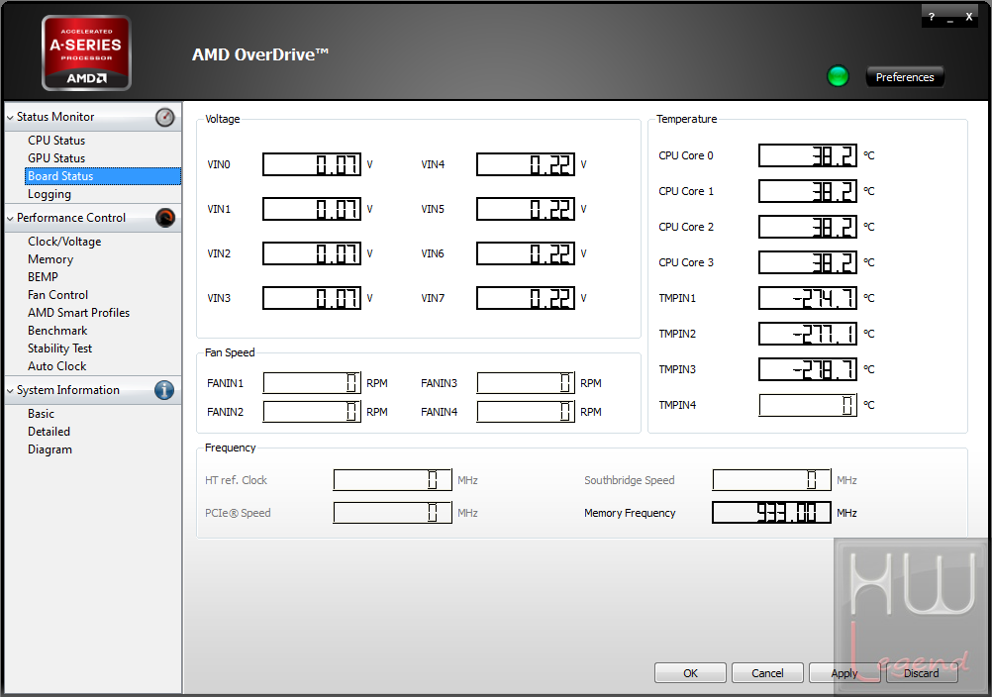Open the CPU Status page
This screenshot has height=697, width=992.
click(56, 141)
